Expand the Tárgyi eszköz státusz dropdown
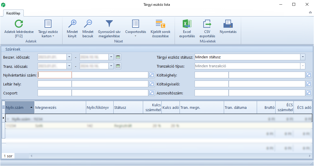Viewport: 314px width, 166px height. tap(303, 57)
